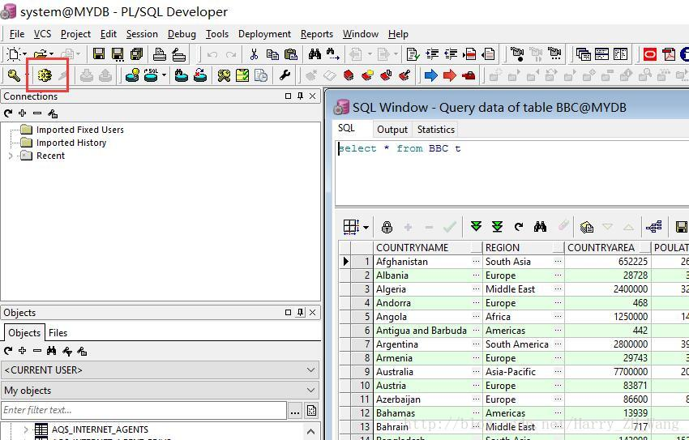Screen dimensions: 689x440
Task: Click the Preferences wrench icon
Action: 285,75
